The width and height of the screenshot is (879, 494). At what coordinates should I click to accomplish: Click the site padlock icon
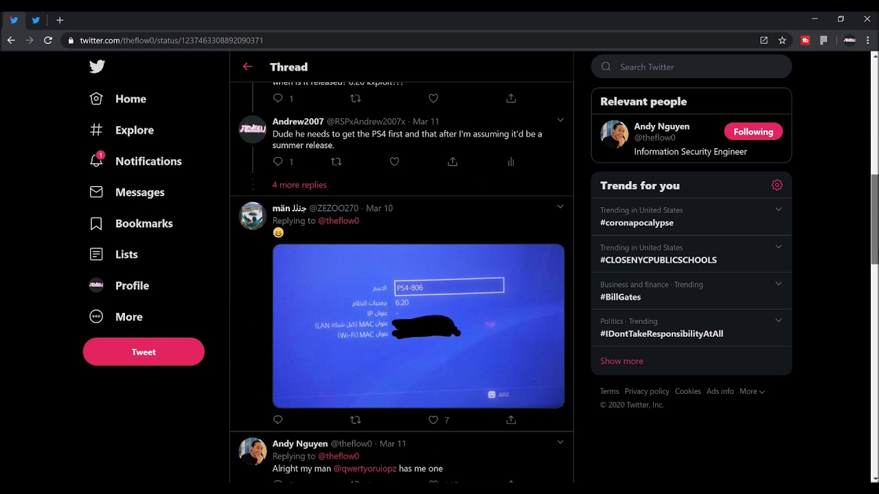70,40
